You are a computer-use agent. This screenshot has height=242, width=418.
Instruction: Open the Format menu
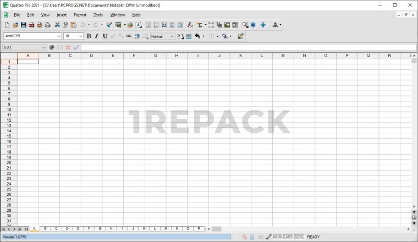80,15
